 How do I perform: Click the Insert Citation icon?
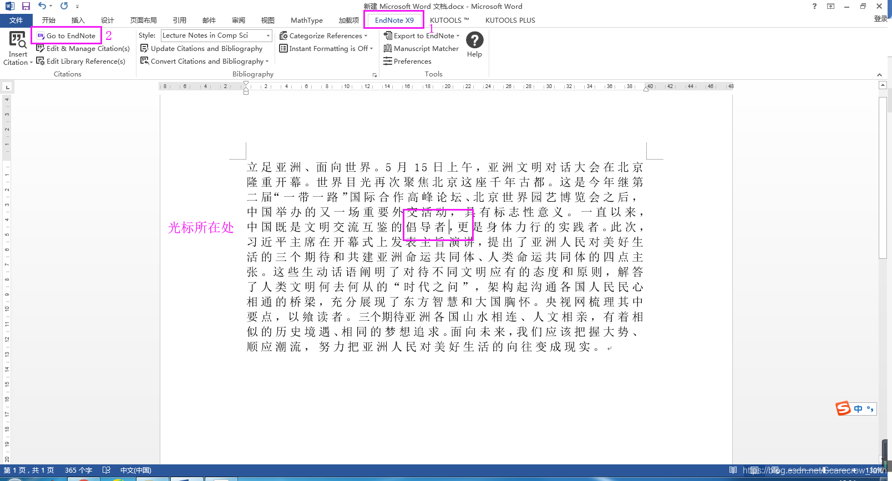pos(18,40)
